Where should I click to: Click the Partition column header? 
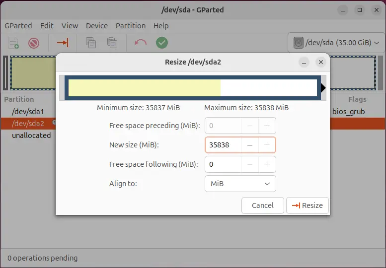pyautogui.click(x=19, y=99)
